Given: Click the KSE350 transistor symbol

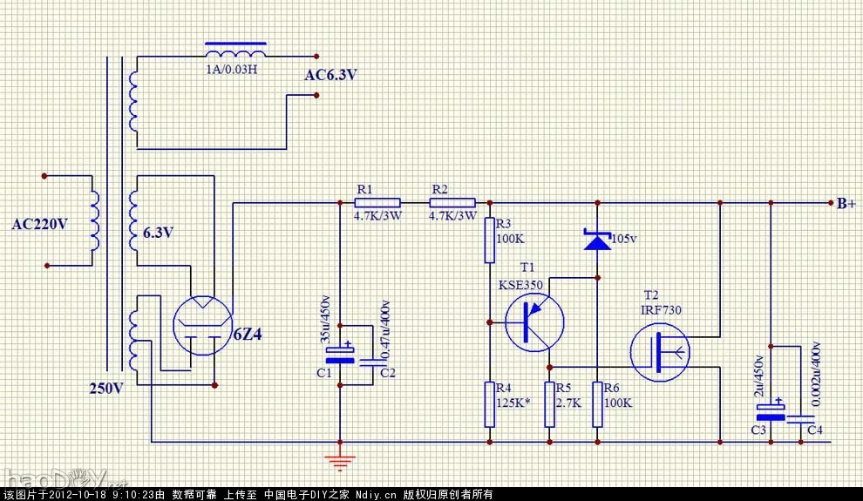Looking at the screenshot, I should (534, 322).
